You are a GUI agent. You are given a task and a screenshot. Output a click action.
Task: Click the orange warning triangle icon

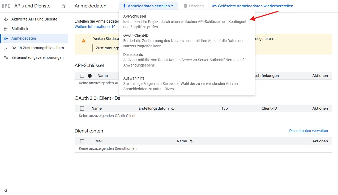[84, 41]
